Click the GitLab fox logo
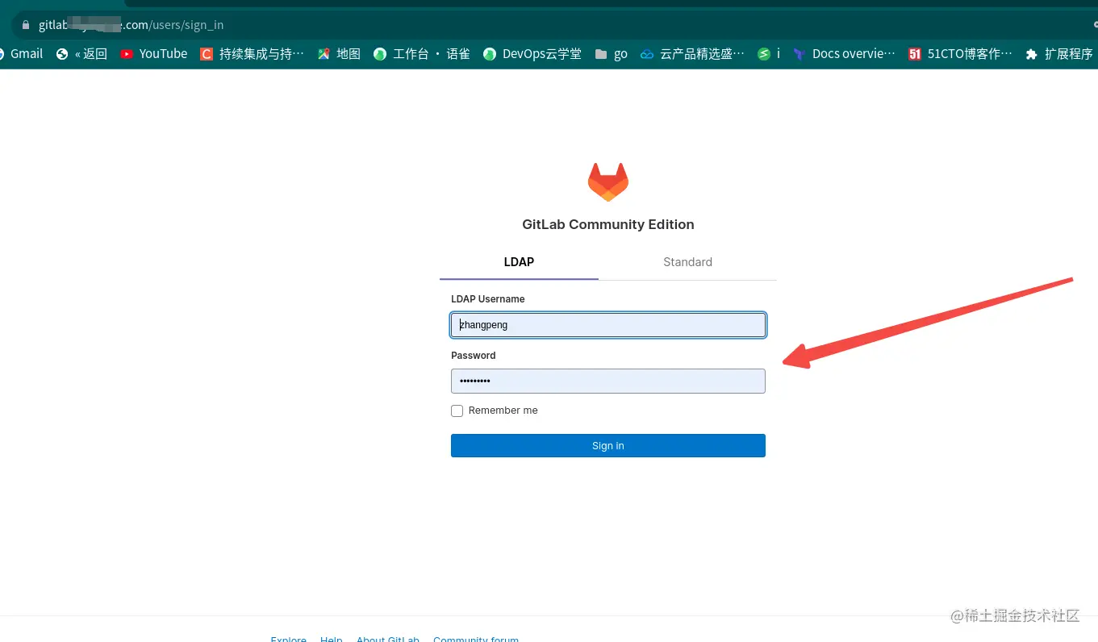The height and width of the screenshot is (642, 1098). click(x=608, y=182)
